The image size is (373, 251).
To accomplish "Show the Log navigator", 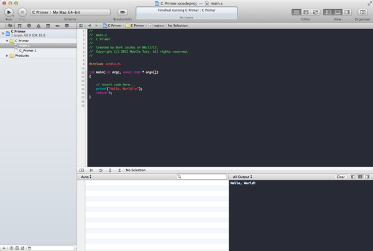I will pyautogui.click(x=67, y=25).
